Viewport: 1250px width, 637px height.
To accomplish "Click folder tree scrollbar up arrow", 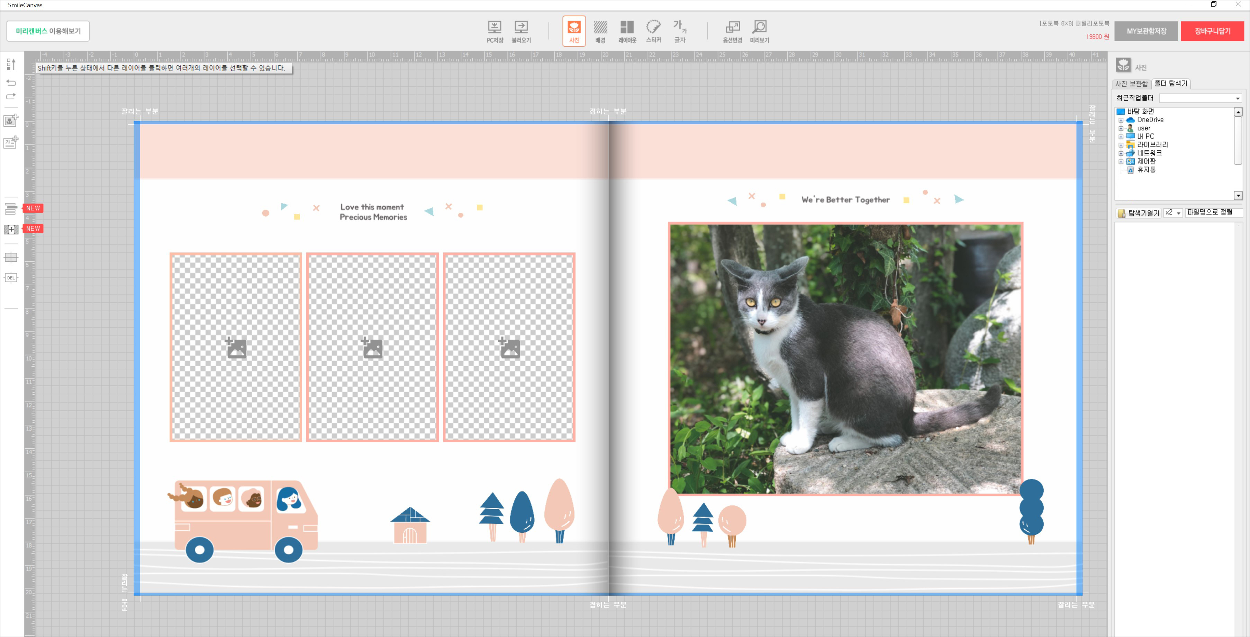I will tap(1238, 112).
